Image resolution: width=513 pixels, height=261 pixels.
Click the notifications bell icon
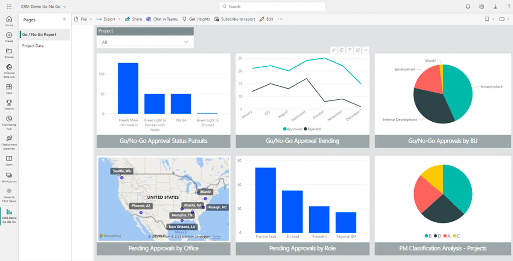[x=468, y=6]
